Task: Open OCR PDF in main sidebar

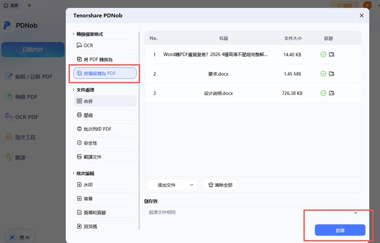Action: (22, 117)
